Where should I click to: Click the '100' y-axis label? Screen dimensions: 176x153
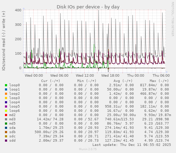18,54
